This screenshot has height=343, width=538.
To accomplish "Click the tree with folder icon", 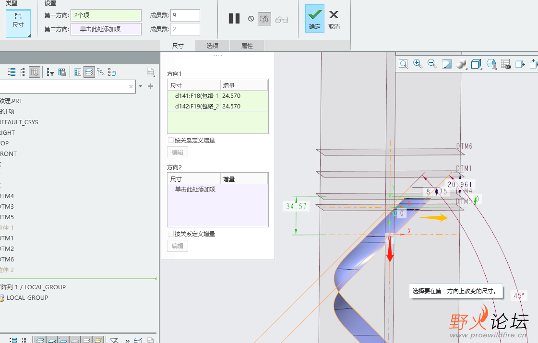I will coord(112,72).
